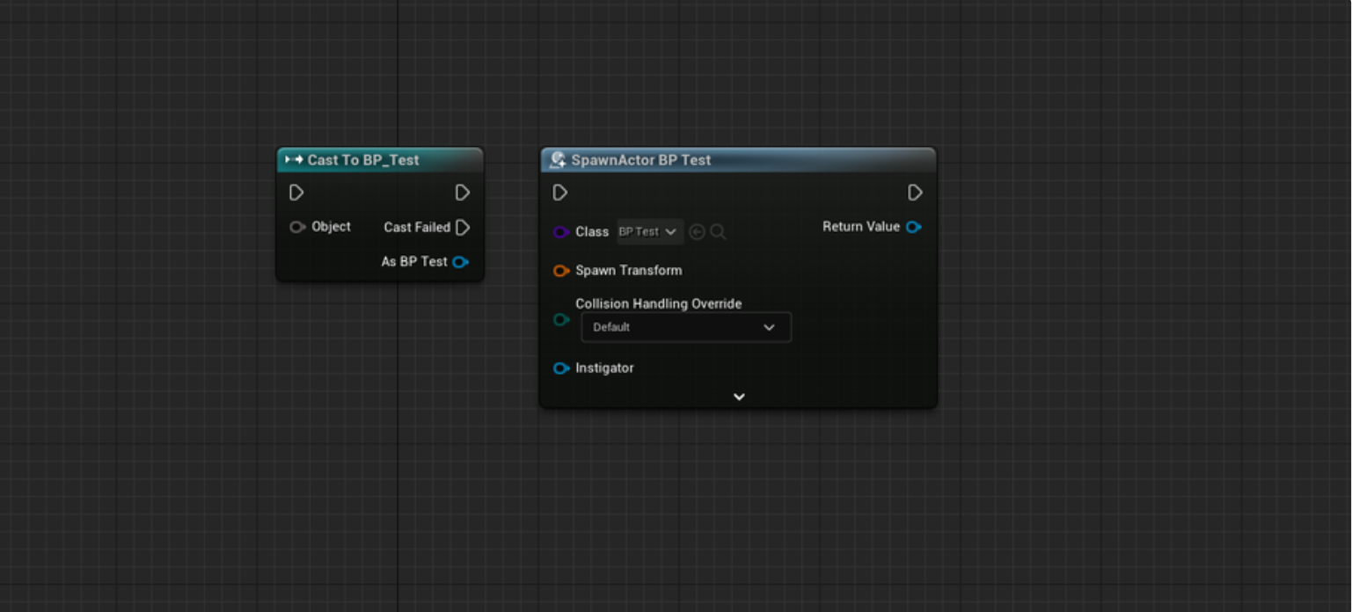This screenshot has height=612, width=1352.
Task: Click the SpawnActor node header icon
Action: (x=557, y=160)
